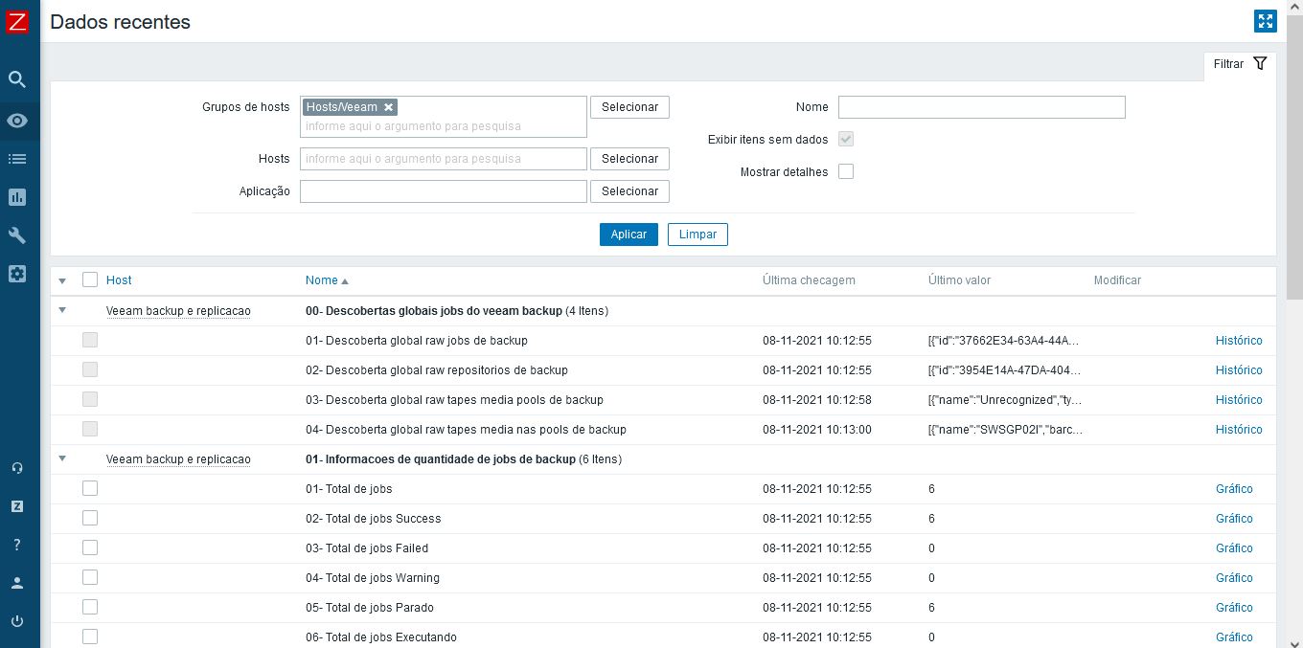Screen dimensions: 1303x648
Task: Click the Aplicar button
Action: (x=629, y=235)
